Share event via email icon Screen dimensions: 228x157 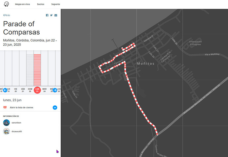pos(56,15)
